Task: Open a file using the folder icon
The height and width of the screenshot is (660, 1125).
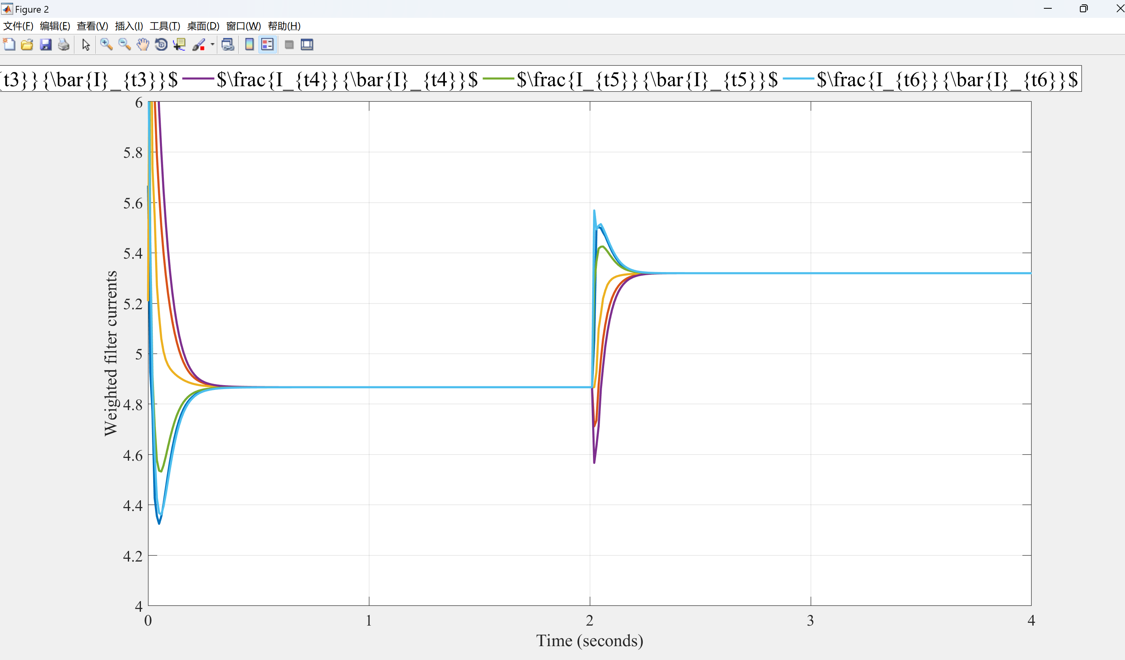Action: point(27,45)
